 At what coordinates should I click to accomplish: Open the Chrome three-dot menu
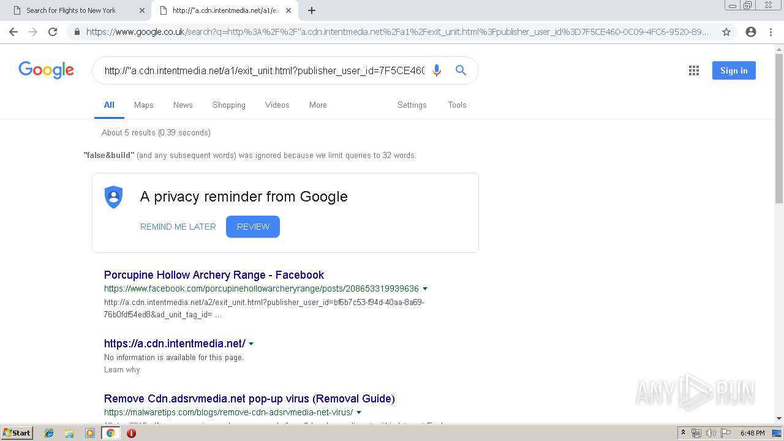(x=771, y=32)
